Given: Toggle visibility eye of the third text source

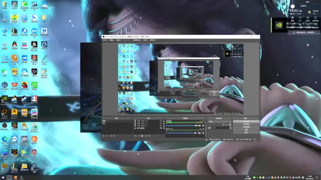Looking at the screenshot, I should tap(161, 126).
